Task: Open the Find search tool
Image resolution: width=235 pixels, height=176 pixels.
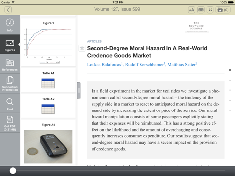Action: coord(10,104)
